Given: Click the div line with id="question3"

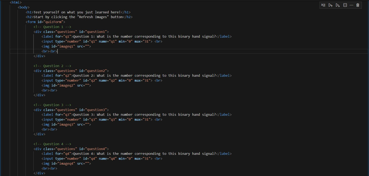Looking at the screenshot, I should [71, 110].
